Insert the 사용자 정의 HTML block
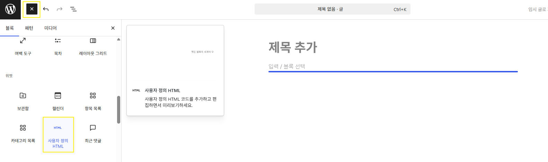The height and width of the screenshot is (162, 548). click(x=58, y=135)
